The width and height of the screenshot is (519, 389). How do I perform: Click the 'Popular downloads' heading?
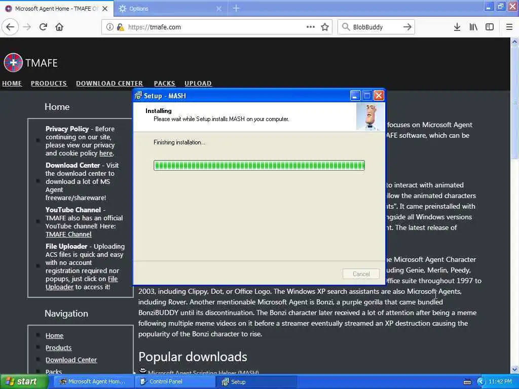coord(193,357)
